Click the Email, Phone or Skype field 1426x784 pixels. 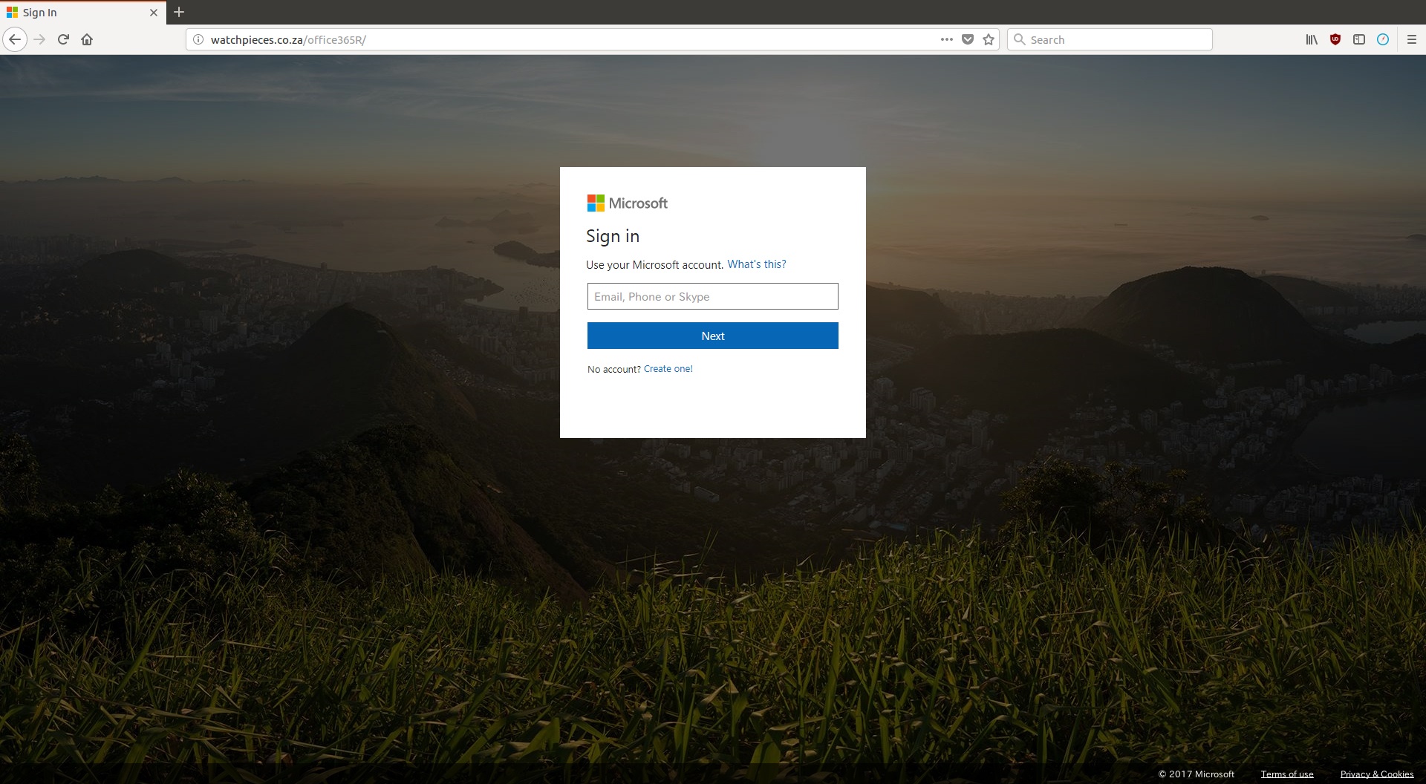click(x=712, y=296)
